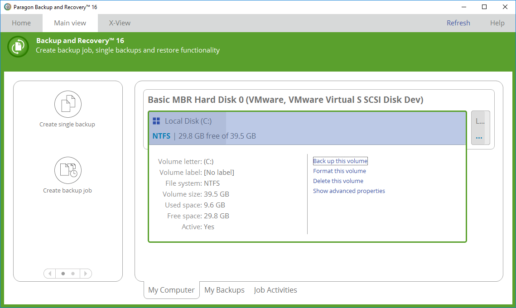
Task: Switch to the Main view tab
Action: 70,23
